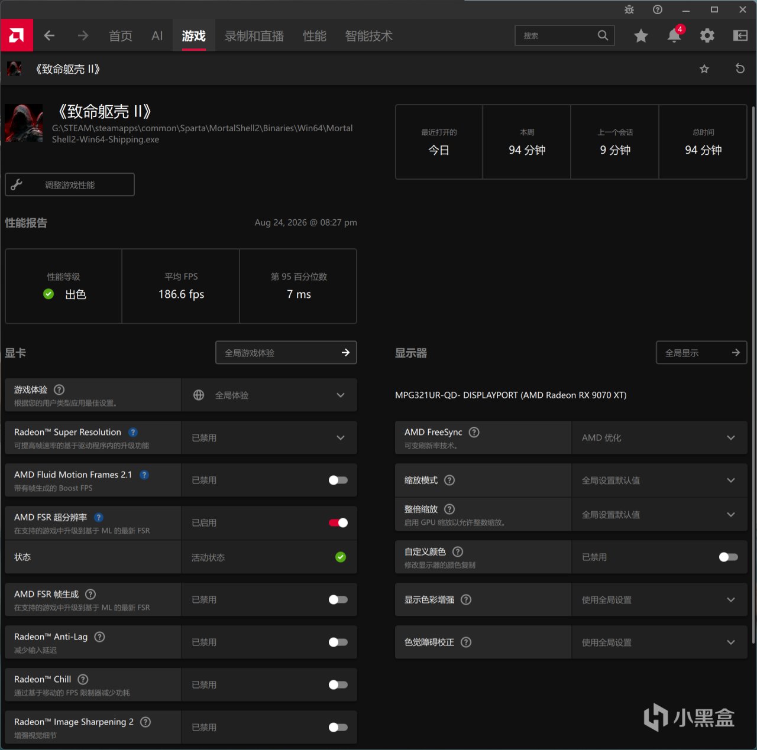The height and width of the screenshot is (750, 757).
Task: Enable Radeon Image Sharpening 2 toggle
Action: pyautogui.click(x=338, y=727)
